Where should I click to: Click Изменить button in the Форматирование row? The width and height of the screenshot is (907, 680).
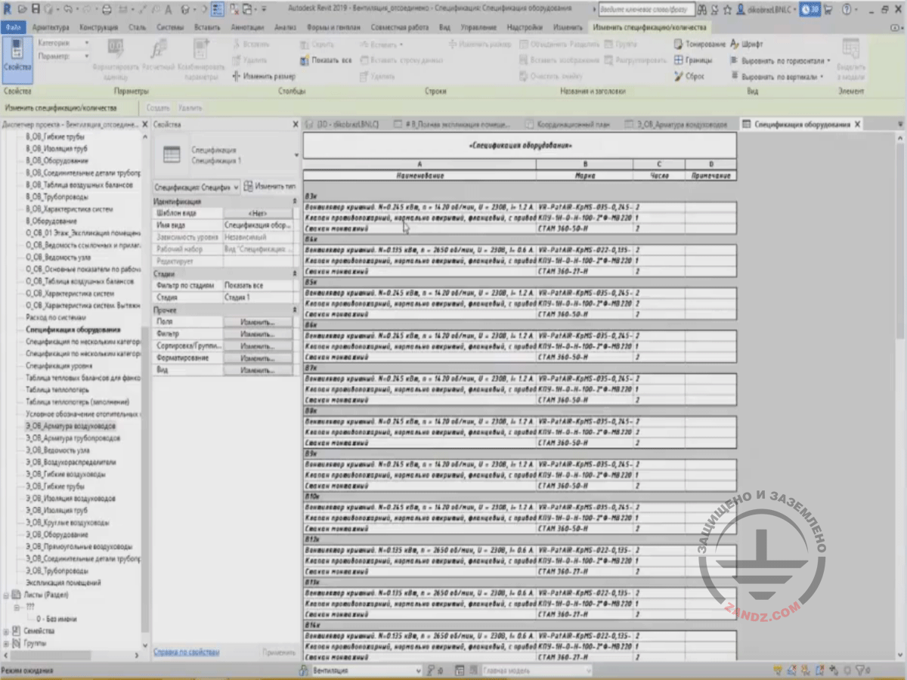coord(257,358)
